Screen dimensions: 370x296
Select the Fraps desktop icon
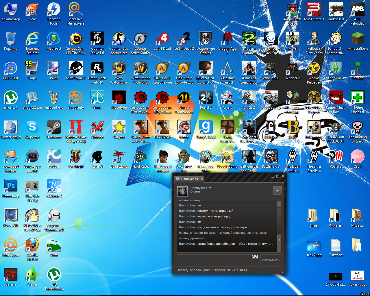pyautogui.click(x=32, y=71)
